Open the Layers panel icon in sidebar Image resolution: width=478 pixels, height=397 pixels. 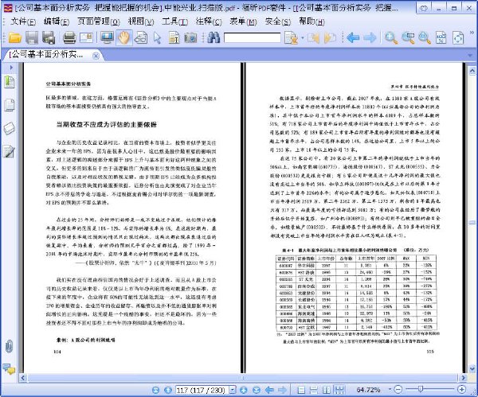coord(9,128)
